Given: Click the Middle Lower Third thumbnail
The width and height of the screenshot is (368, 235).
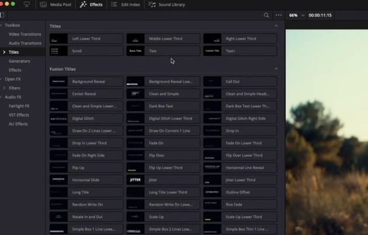Looking at the screenshot, I should (x=136, y=38).
